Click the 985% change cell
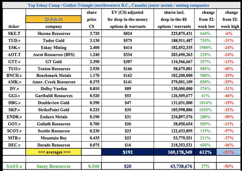This screenshot has height=171, width=242. (205, 69)
